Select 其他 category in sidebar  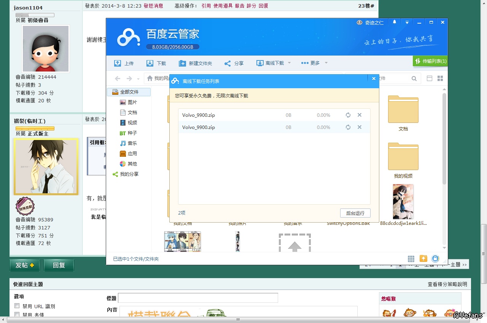(129, 164)
